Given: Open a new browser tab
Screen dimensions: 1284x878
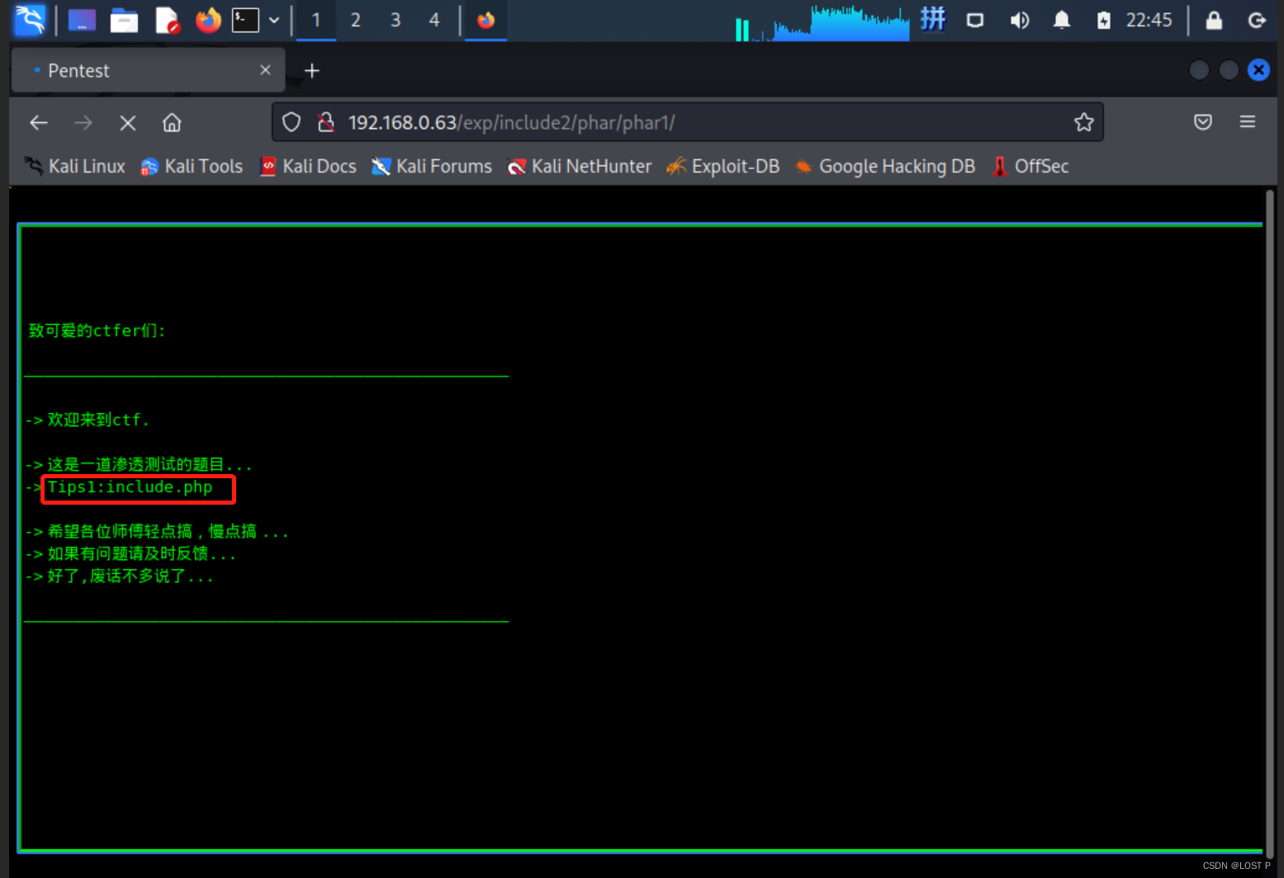Looking at the screenshot, I should click(x=312, y=71).
